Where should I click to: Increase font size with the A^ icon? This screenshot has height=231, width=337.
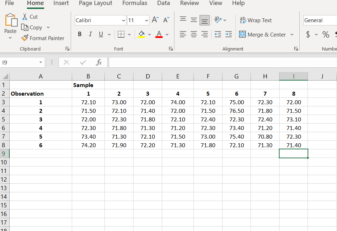pos(155,20)
